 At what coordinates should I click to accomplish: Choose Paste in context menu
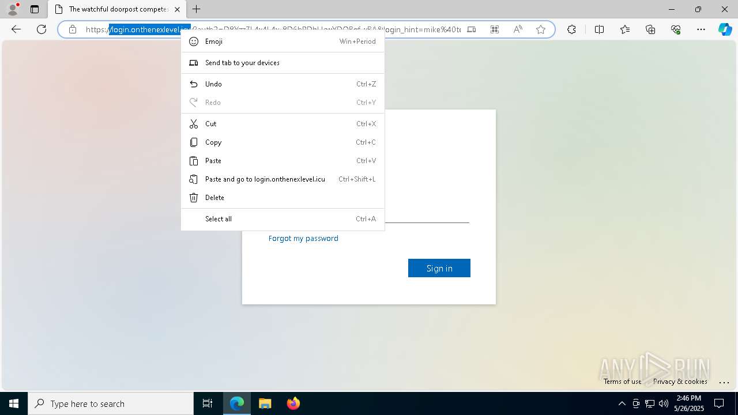pyautogui.click(x=283, y=161)
